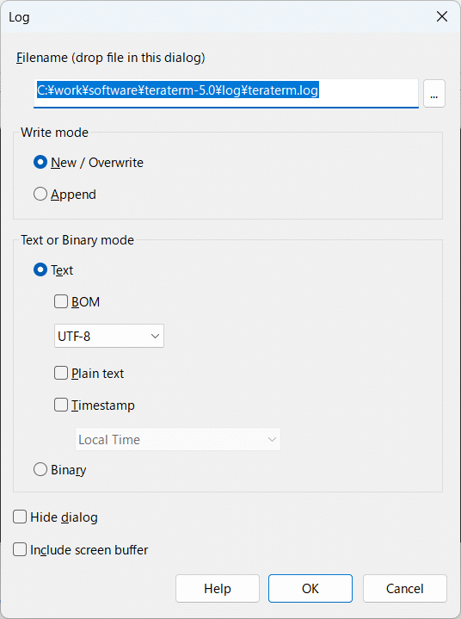Open the Help button
Screen dimensions: 461x619
[x=218, y=589]
